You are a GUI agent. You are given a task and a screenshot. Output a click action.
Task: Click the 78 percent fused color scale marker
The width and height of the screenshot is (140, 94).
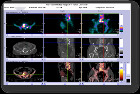[121, 68]
